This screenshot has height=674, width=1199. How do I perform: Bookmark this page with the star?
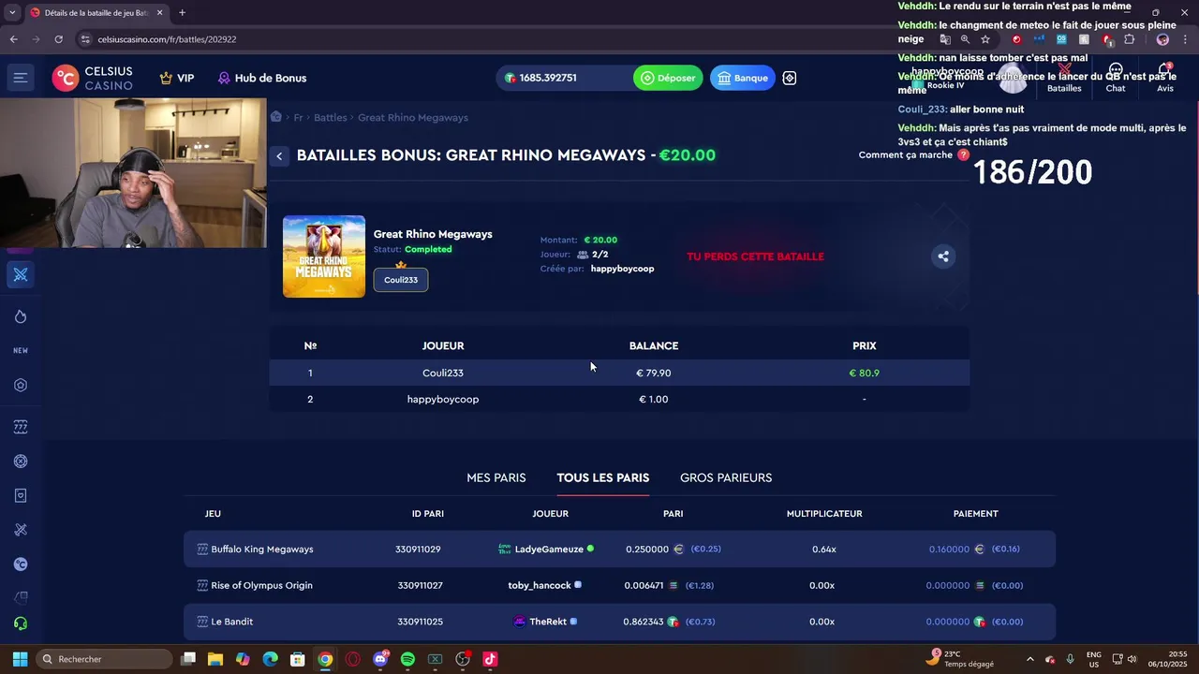[985, 39]
